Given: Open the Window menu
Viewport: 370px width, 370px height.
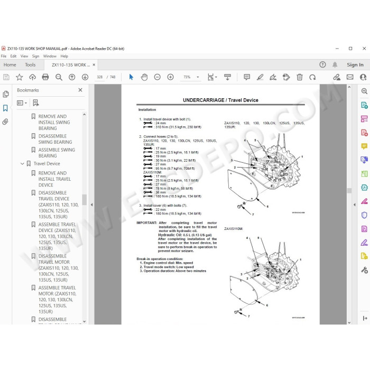Looking at the screenshot, I should [x=50, y=56].
